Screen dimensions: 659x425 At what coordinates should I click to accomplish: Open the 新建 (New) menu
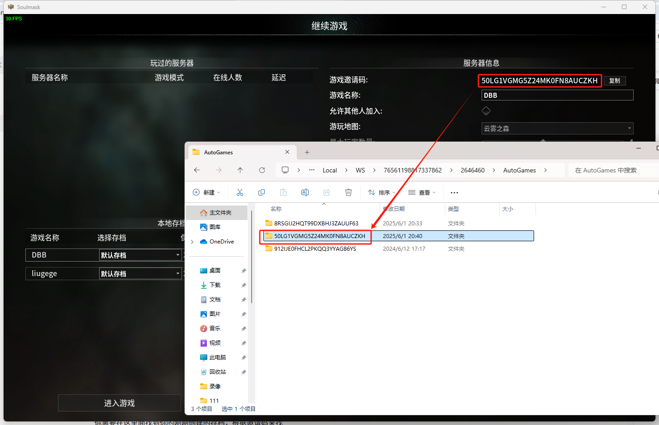[x=207, y=192]
